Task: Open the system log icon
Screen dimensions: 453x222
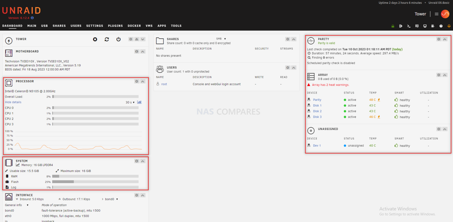Action: 433,26
